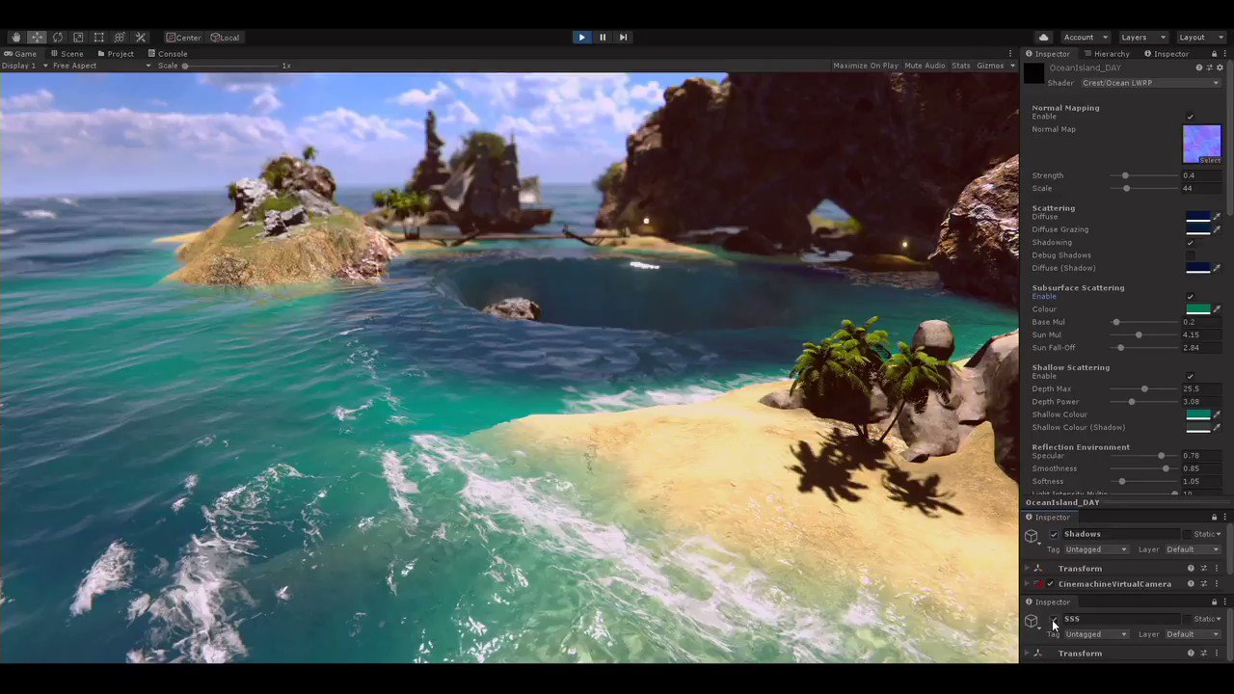
Task: Toggle handle orientation with the Local button
Action: (225, 38)
